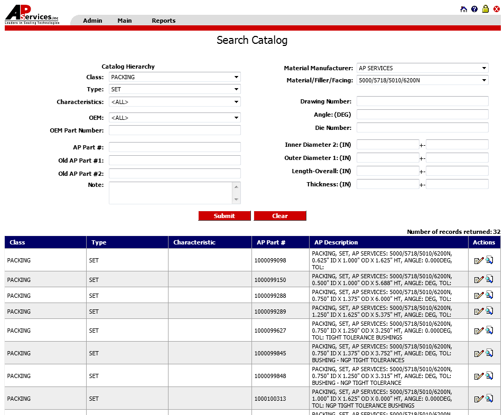Expand the OEM dropdown
The width and height of the screenshot is (504, 415).
pos(174,118)
